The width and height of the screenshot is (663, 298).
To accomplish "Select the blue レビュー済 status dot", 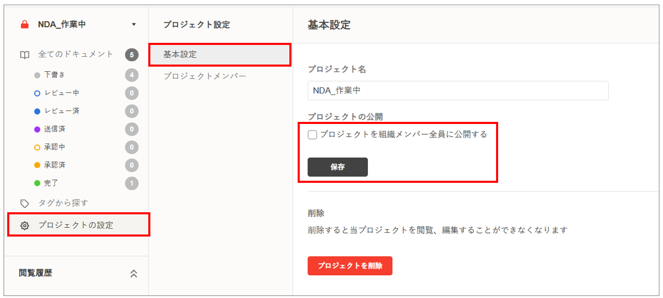I will coord(37,111).
